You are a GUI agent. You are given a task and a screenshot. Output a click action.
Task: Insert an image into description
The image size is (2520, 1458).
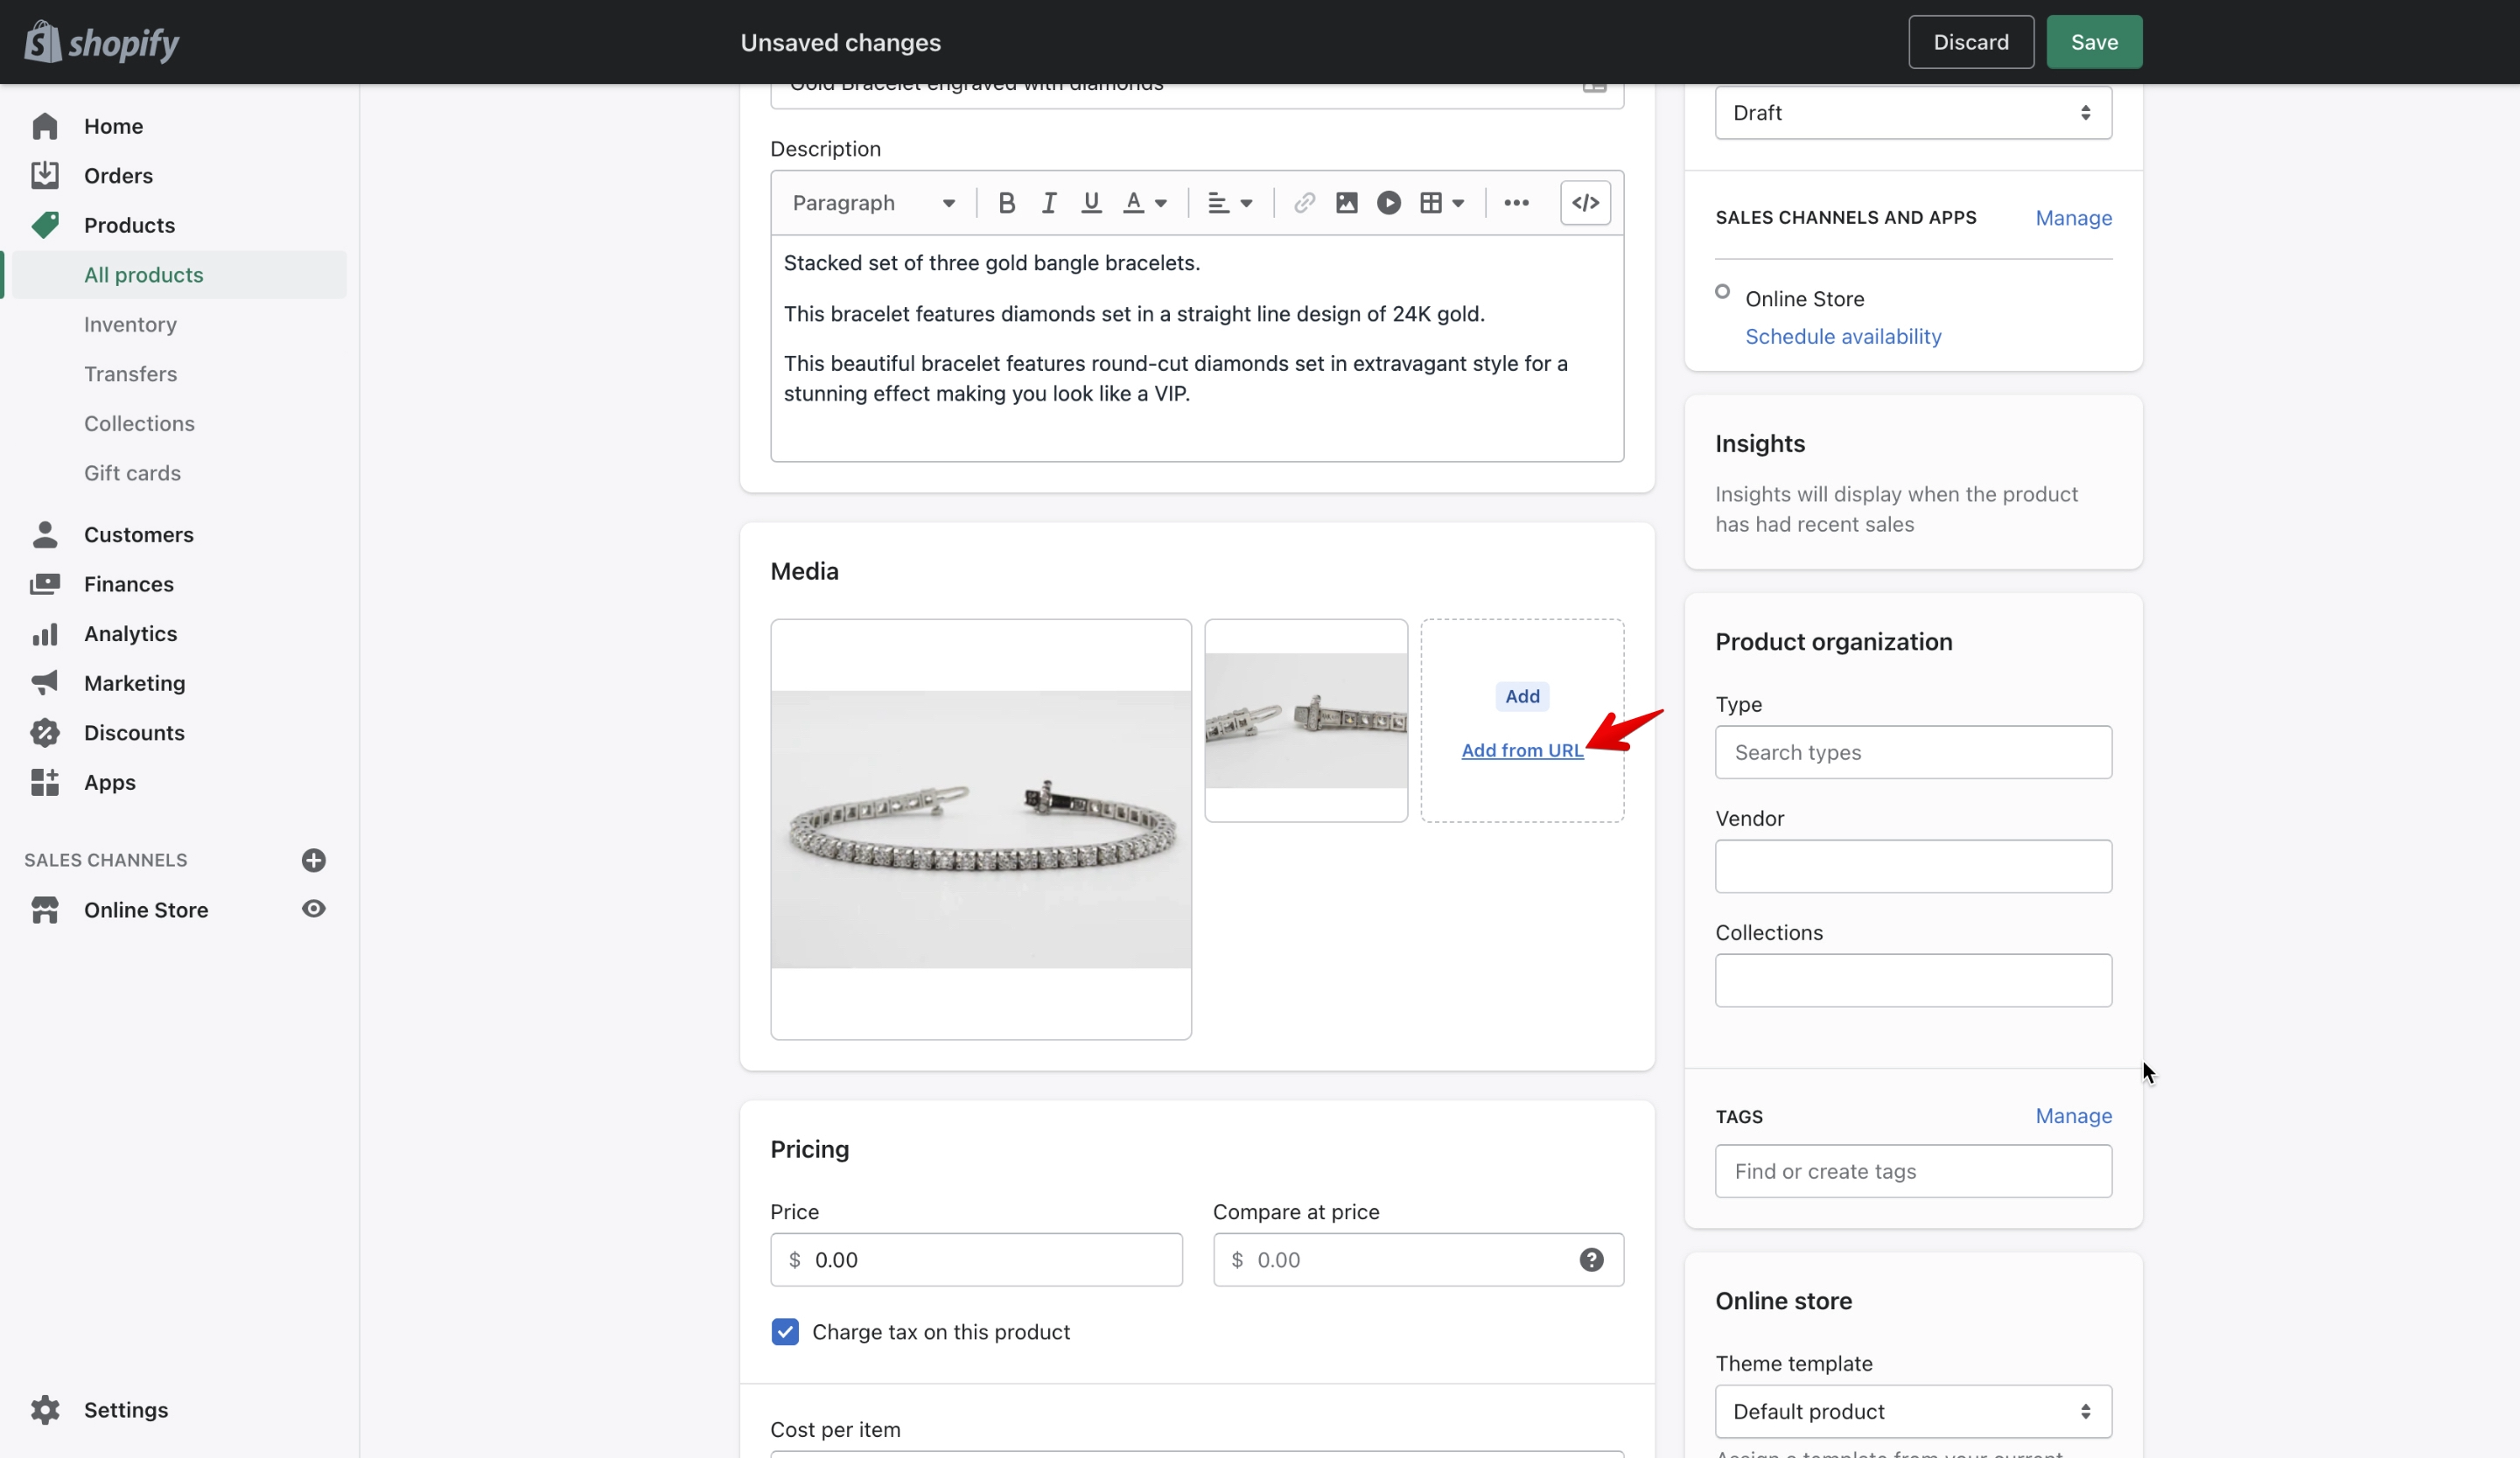pyautogui.click(x=1347, y=203)
